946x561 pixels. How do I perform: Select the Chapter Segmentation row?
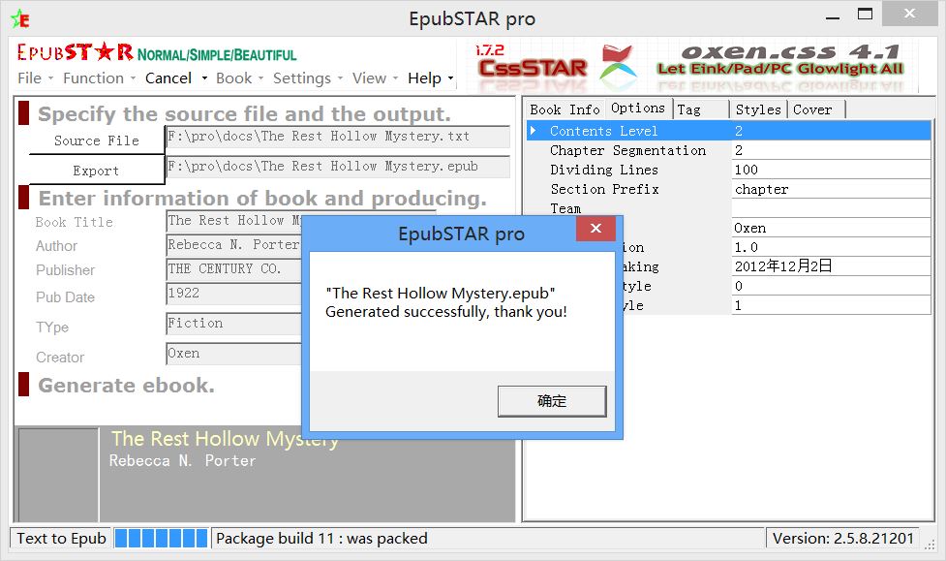coord(729,150)
